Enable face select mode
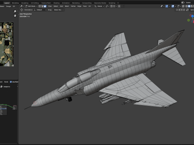This screenshot has height=145, width=194. pyautogui.click(x=45, y=6)
